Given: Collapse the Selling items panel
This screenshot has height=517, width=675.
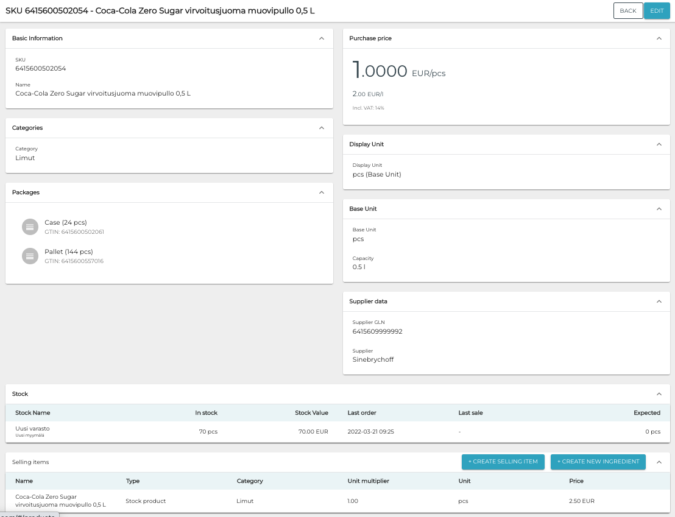Looking at the screenshot, I should (x=659, y=462).
